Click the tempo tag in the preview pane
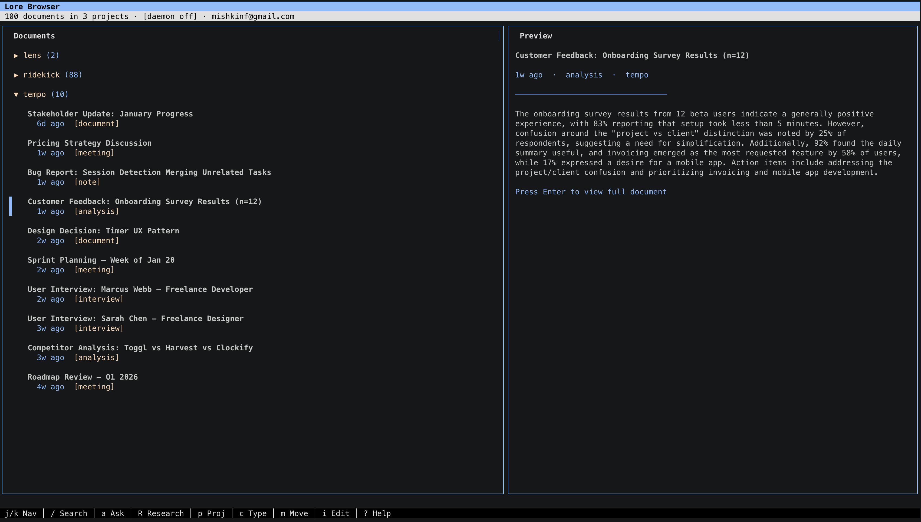Image resolution: width=921 pixels, height=522 pixels. point(637,75)
